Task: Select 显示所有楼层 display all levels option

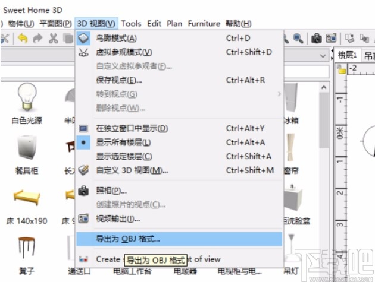Action: pyautogui.click(x=179, y=142)
